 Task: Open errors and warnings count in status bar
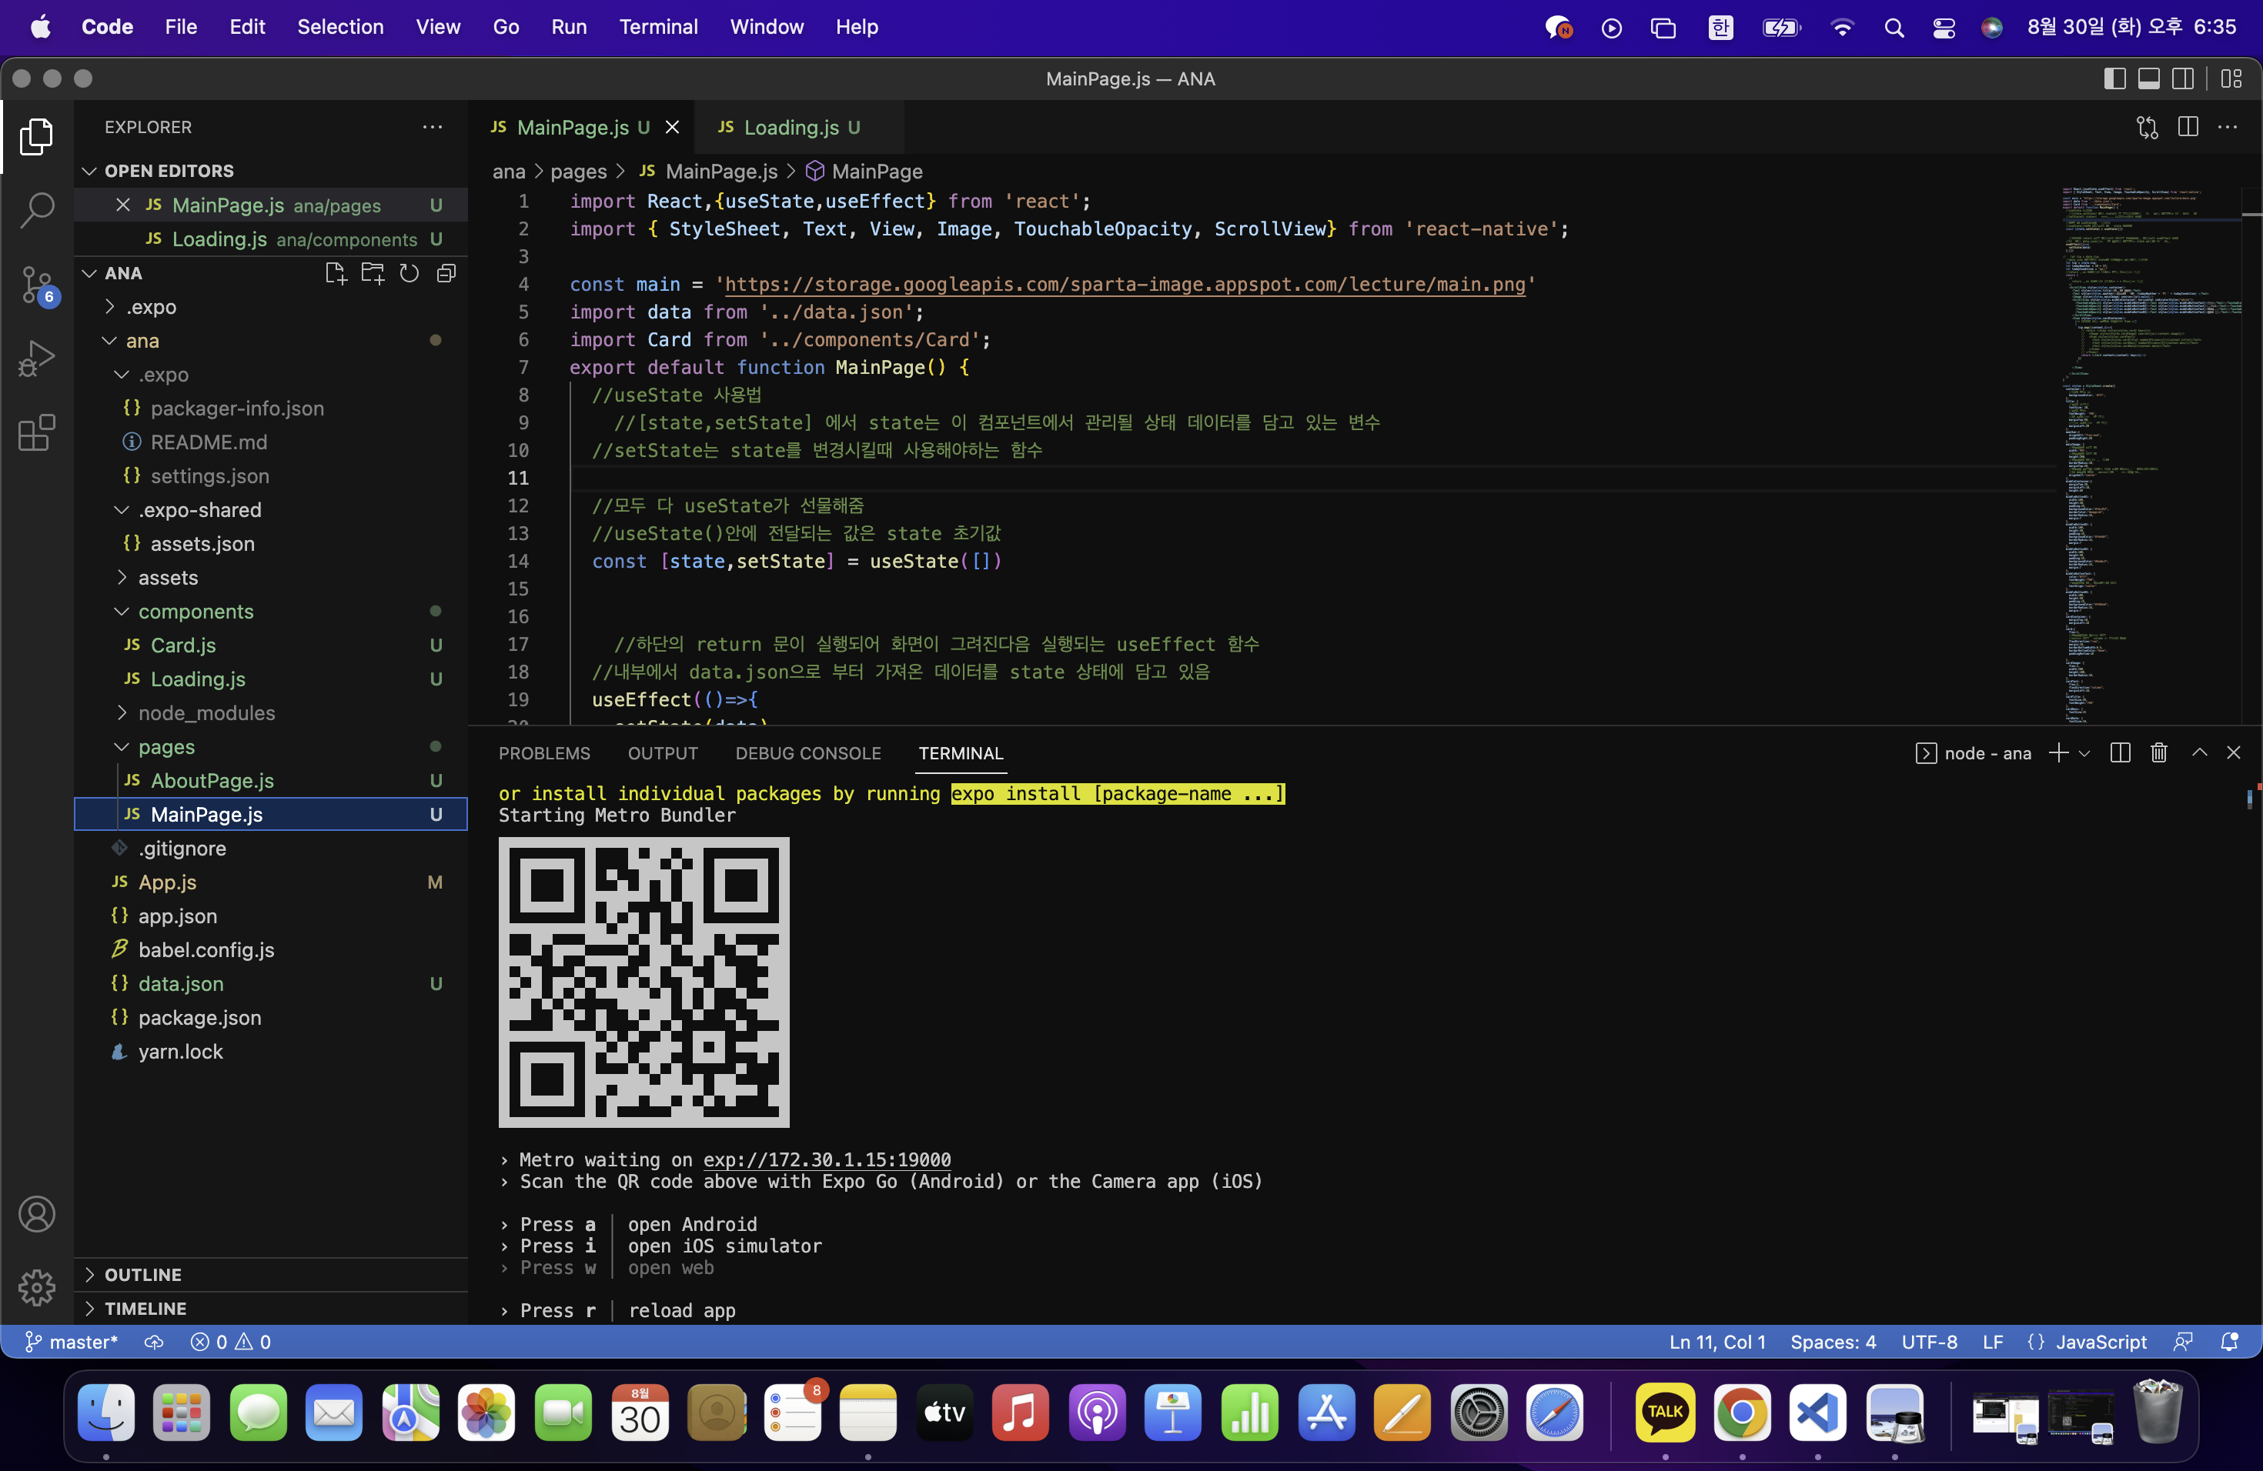(x=231, y=1342)
